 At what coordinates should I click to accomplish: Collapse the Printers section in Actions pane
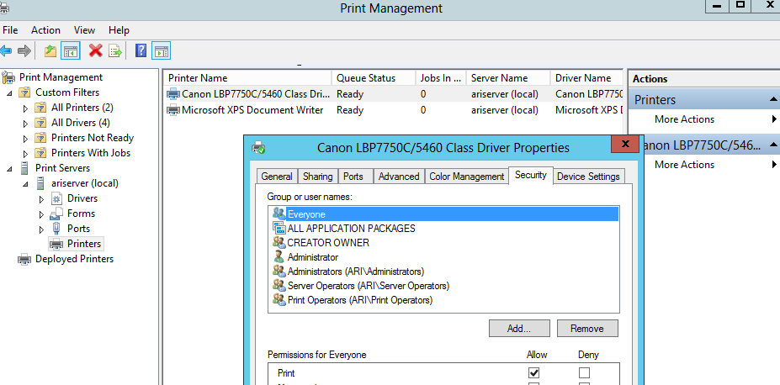pos(773,100)
